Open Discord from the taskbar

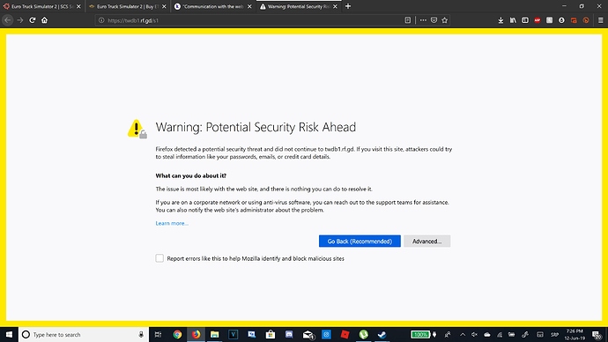[x=289, y=334]
